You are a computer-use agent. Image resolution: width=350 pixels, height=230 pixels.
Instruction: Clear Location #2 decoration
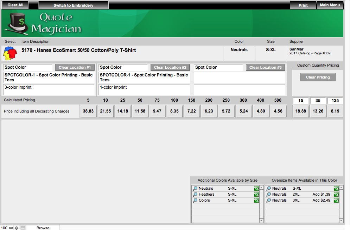pos(170,67)
